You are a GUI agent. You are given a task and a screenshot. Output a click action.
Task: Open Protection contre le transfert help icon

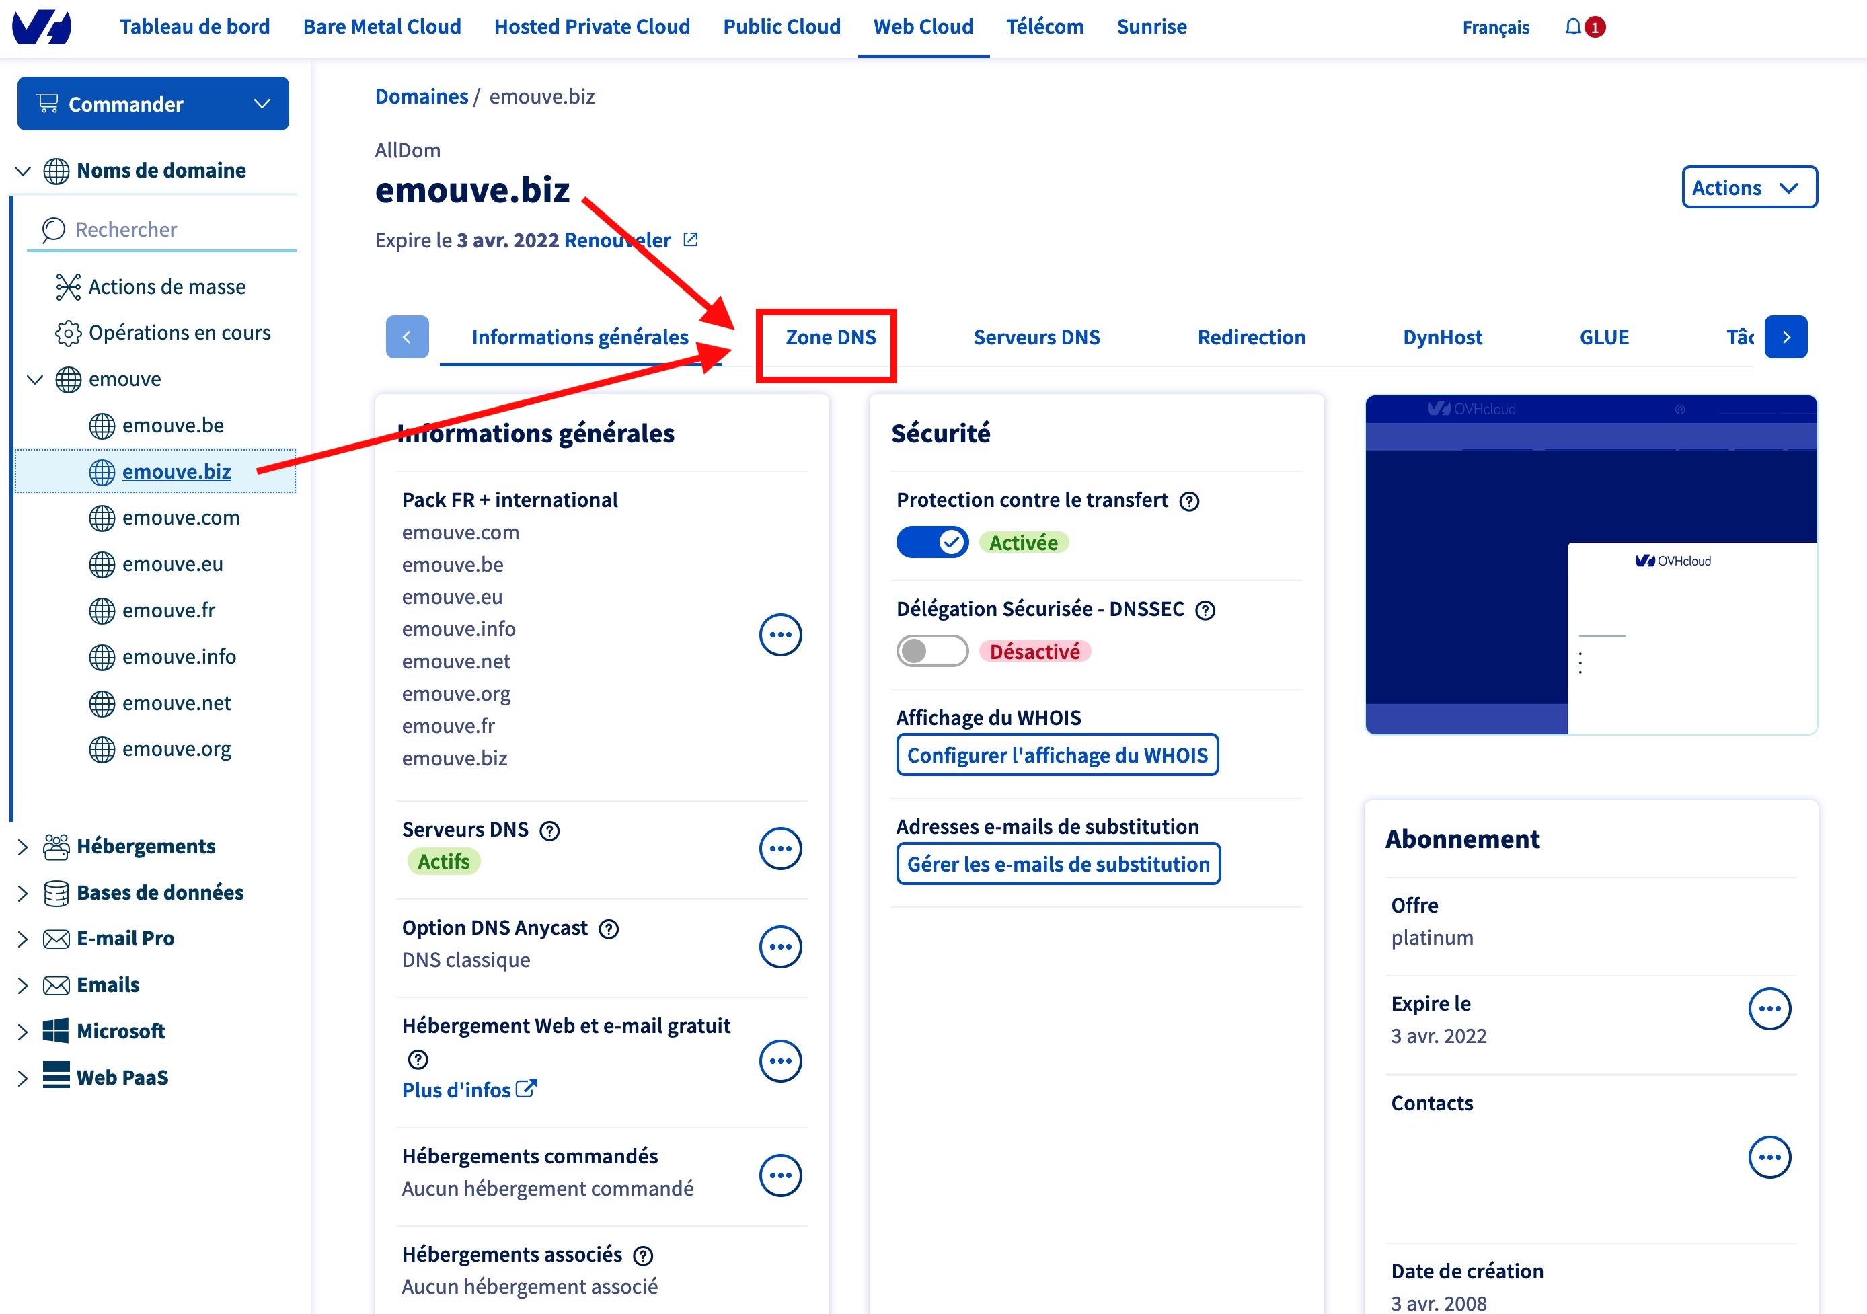click(x=1189, y=501)
